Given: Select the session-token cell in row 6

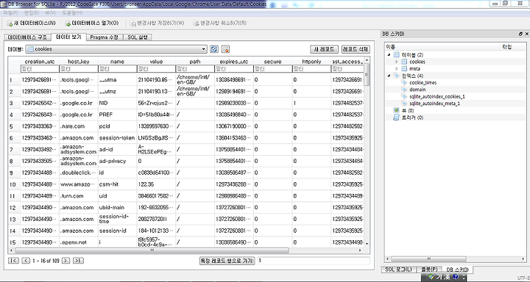Looking at the screenshot, I should [x=117, y=138].
